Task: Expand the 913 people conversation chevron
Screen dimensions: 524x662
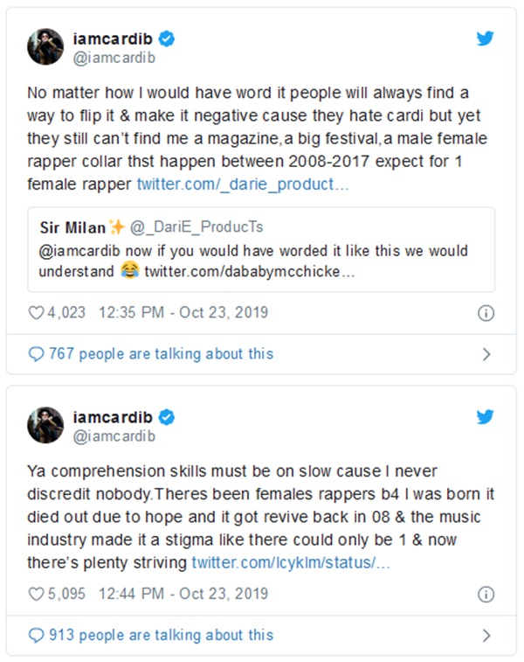Action: tap(486, 635)
